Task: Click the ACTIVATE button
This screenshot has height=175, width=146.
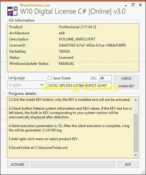Action: (x=18, y=165)
